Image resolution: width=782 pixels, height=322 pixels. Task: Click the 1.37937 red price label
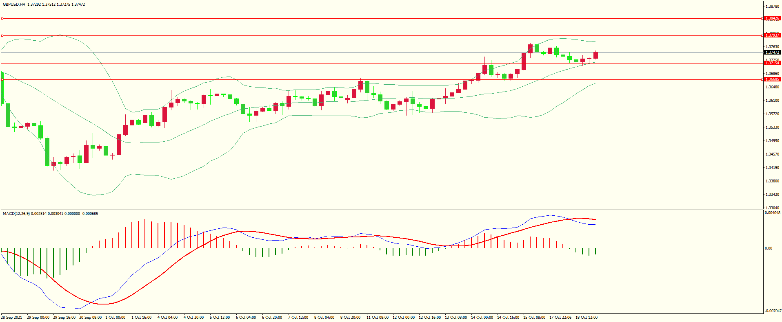tap(772, 35)
